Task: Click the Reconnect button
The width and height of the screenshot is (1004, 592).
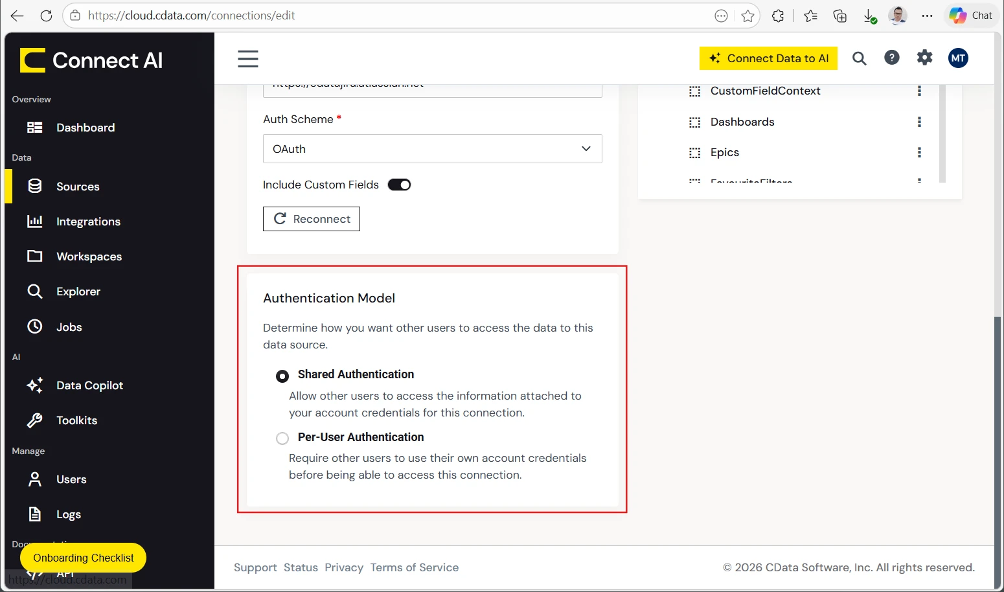Action: click(x=312, y=219)
